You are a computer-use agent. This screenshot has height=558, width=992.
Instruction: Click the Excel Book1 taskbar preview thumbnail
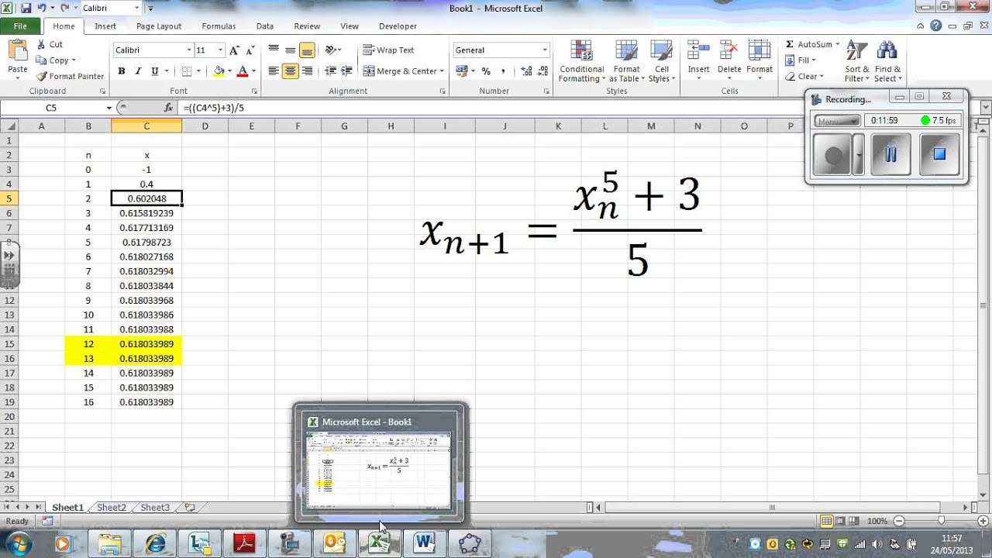(x=378, y=470)
